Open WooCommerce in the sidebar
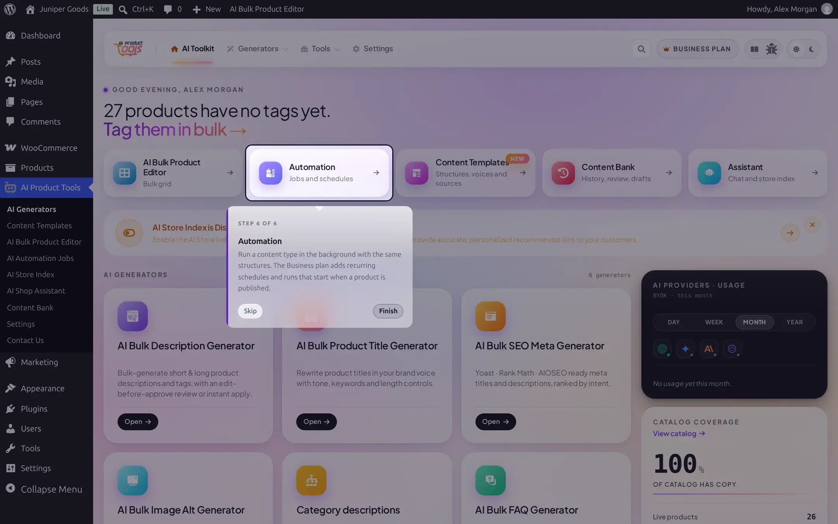 pyautogui.click(x=47, y=148)
